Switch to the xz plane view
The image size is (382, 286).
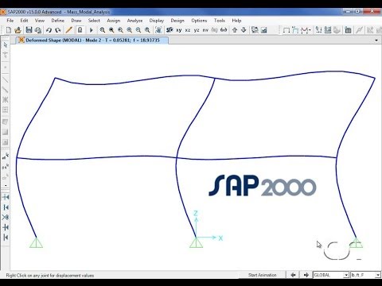pyautogui.click(x=188, y=30)
